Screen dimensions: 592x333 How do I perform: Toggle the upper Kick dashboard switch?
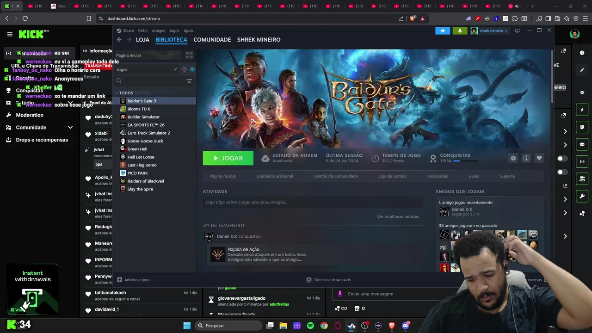pyautogui.click(x=562, y=159)
